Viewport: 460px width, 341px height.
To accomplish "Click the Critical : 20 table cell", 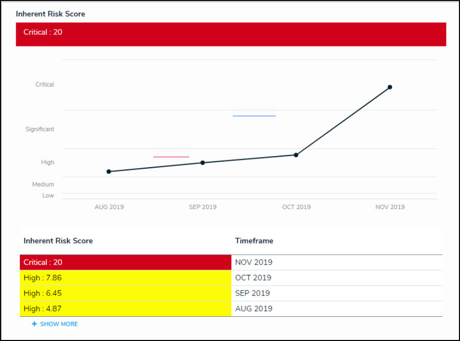I will click(126, 262).
